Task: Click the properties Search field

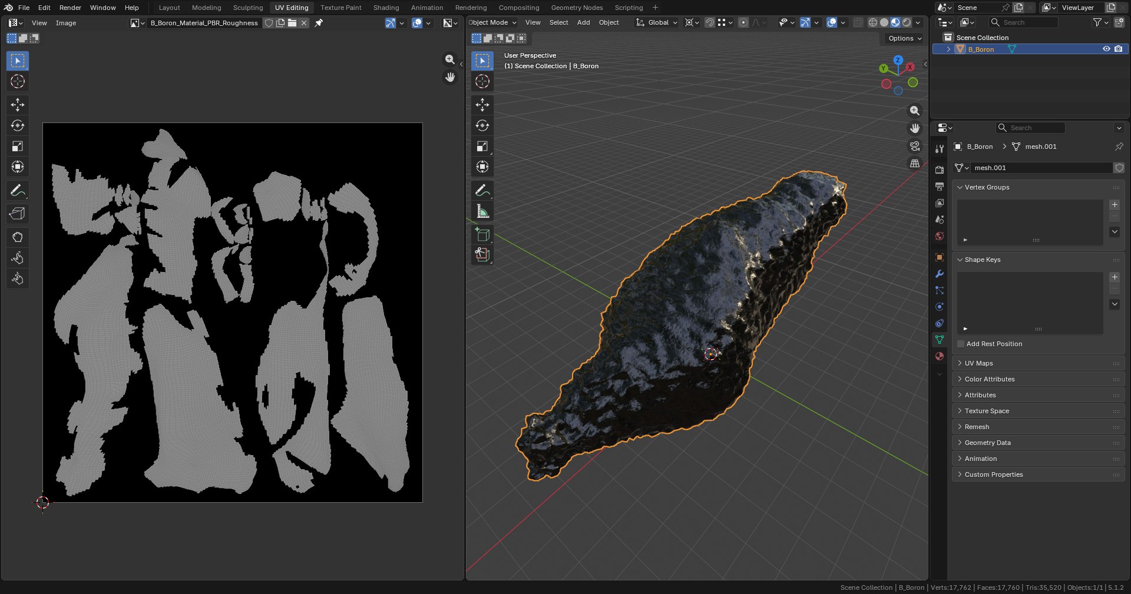Action: (1030, 128)
